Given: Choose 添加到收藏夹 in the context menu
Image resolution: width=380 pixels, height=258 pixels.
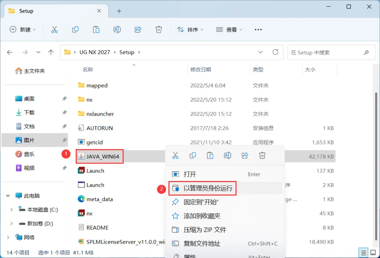Looking at the screenshot, I should tap(225, 216).
